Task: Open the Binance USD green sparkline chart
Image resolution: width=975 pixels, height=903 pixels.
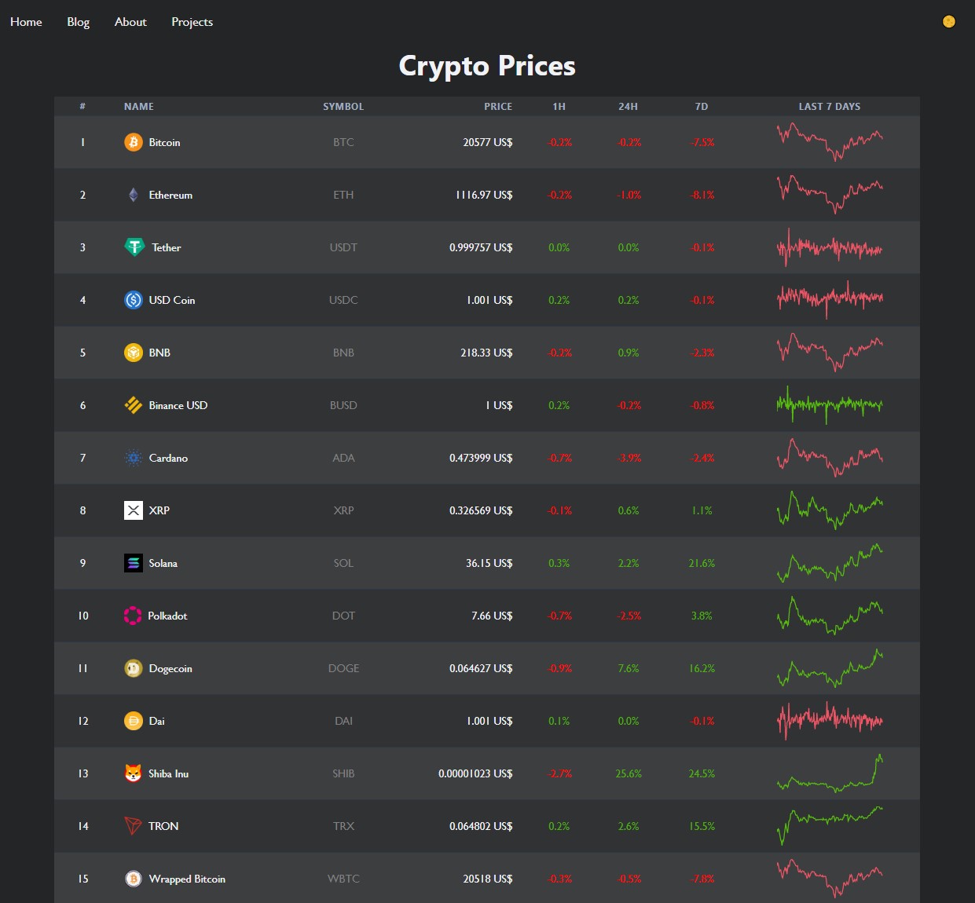Action: [830, 405]
